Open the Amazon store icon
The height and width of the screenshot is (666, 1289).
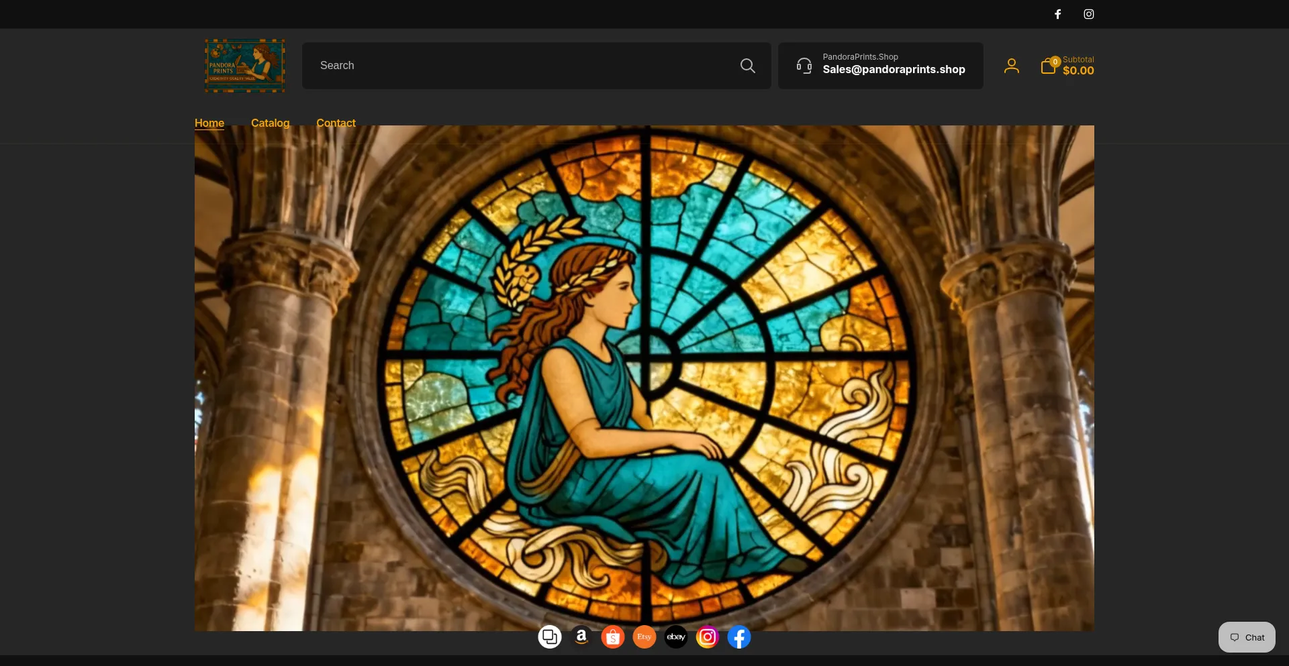click(x=581, y=636)
